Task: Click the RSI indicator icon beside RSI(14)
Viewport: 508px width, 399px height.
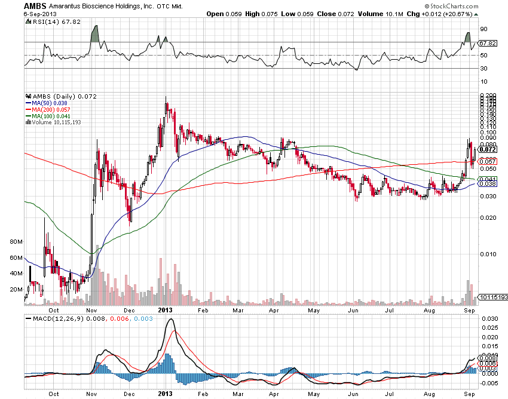Action: coord(29,22)
